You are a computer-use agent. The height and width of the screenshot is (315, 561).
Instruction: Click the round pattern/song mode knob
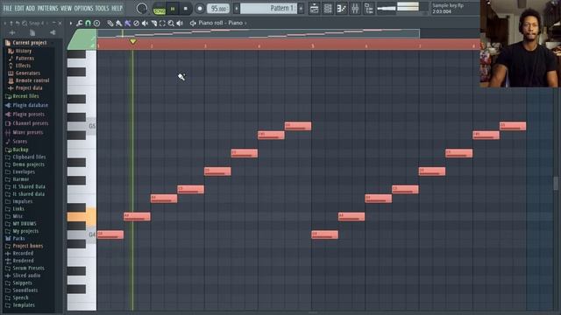(x=142, y=9)
